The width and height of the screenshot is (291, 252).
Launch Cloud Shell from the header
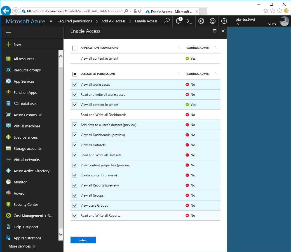[190, 21]
